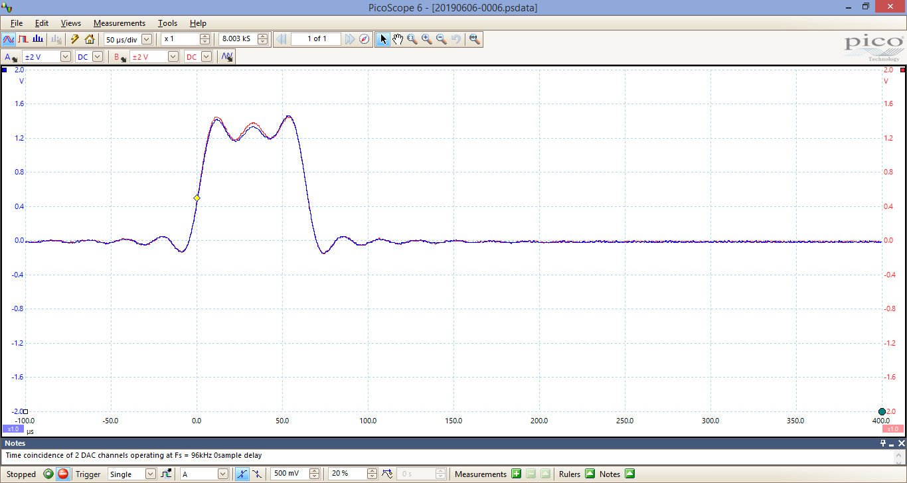
Task: Click the buffer number field 1 of 1
Action: pyautogui.click(x=315, y=39)
